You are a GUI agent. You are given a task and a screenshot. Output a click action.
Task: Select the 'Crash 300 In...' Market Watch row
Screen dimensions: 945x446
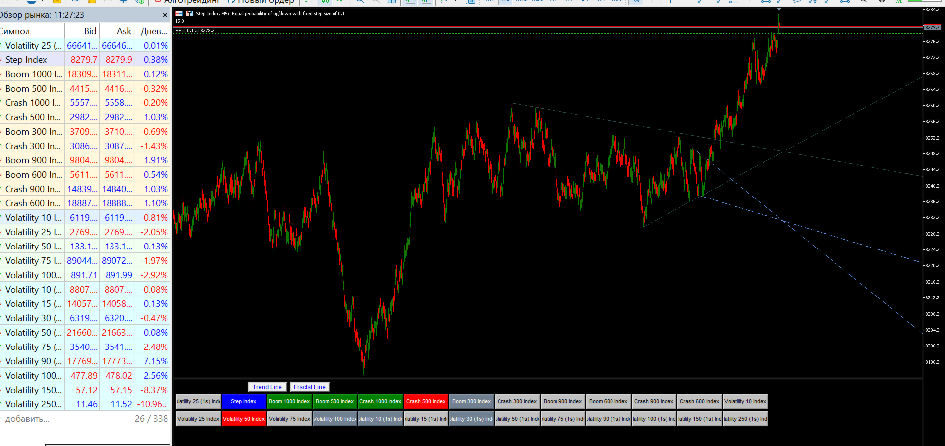point(85,146)
